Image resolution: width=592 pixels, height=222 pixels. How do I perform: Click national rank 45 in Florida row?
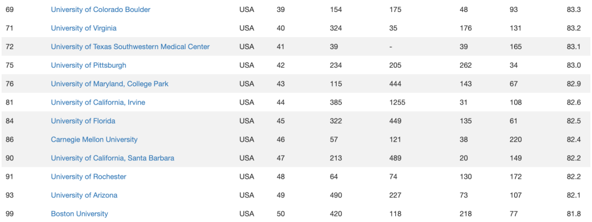pyautogui.click(x=281, y=121)
